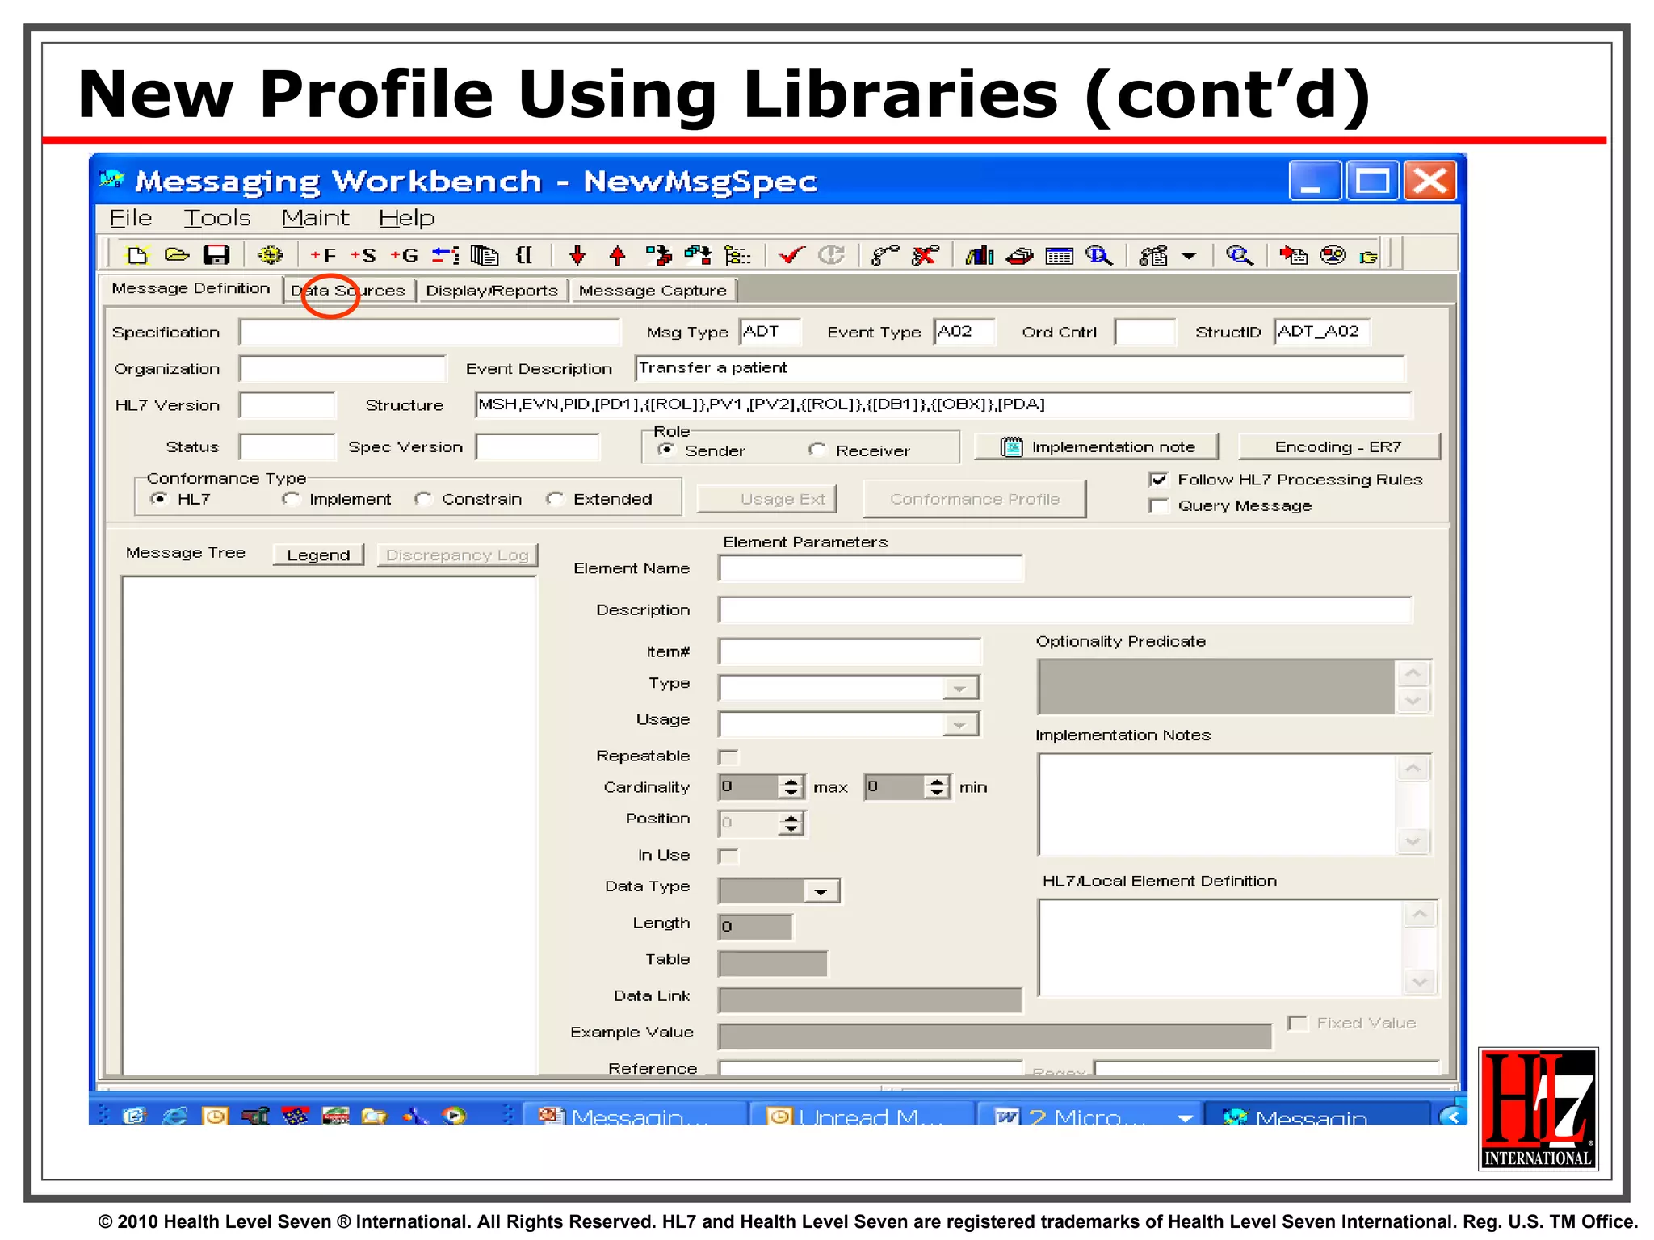Click the yellow gear icon in toolbar
1654x1240 pixels.
pyautogui.click(x=270, y=256)
